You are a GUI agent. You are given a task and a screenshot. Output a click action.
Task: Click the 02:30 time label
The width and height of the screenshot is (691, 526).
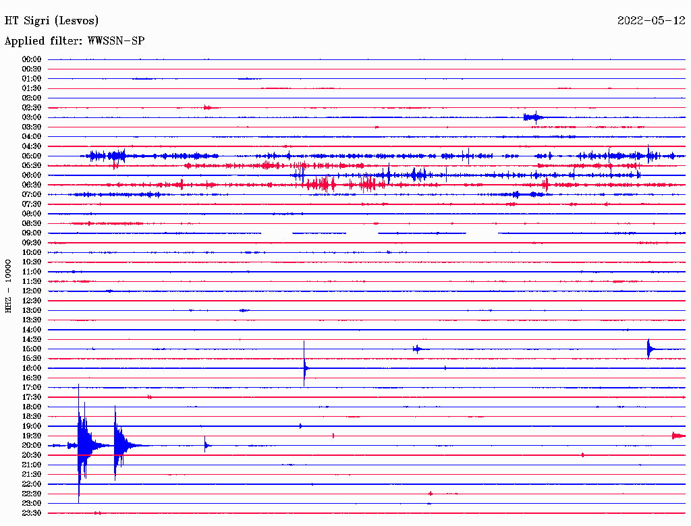pos(32,107)
